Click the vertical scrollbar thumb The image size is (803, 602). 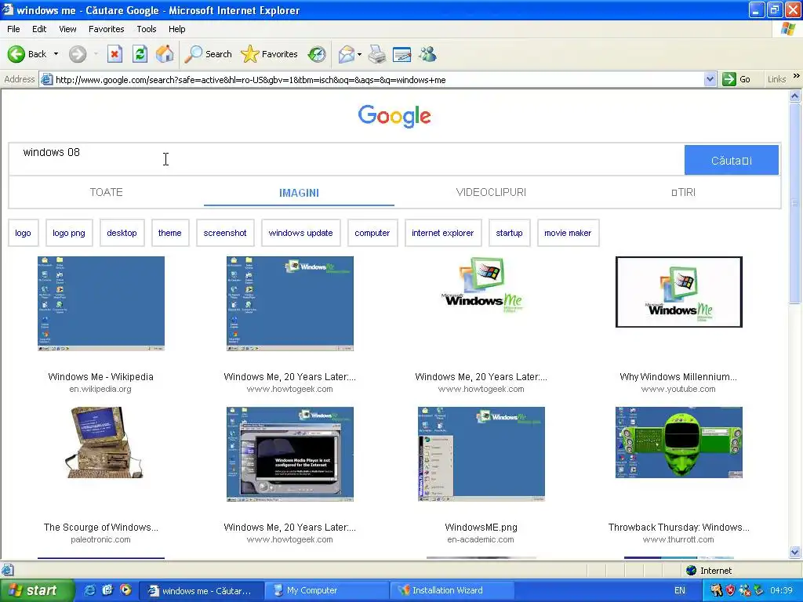[795, 203]
